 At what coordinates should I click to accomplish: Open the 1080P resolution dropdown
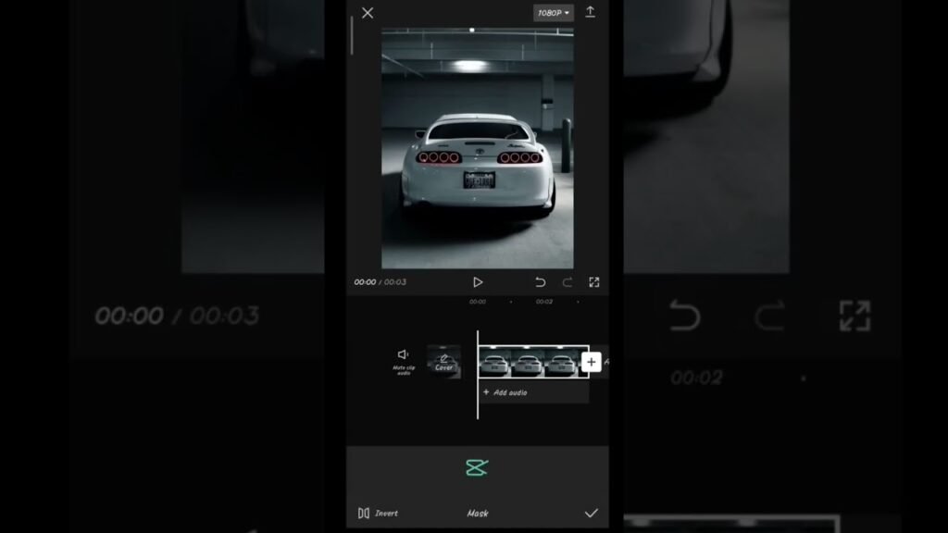554,13
